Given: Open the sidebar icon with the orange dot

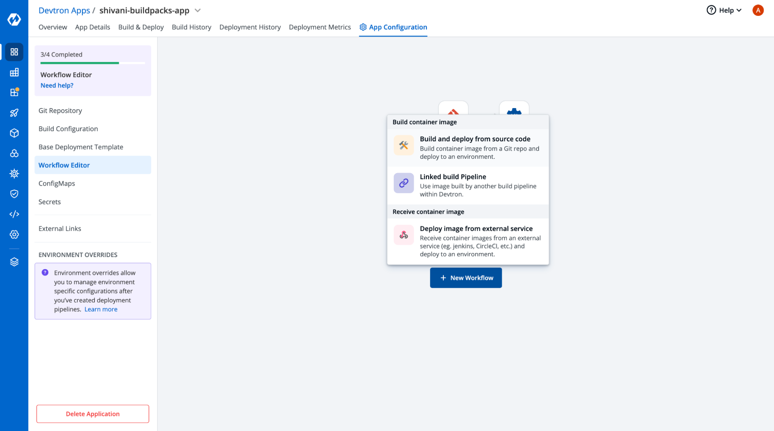Looking at the screenshot, I should click(14, 93).
